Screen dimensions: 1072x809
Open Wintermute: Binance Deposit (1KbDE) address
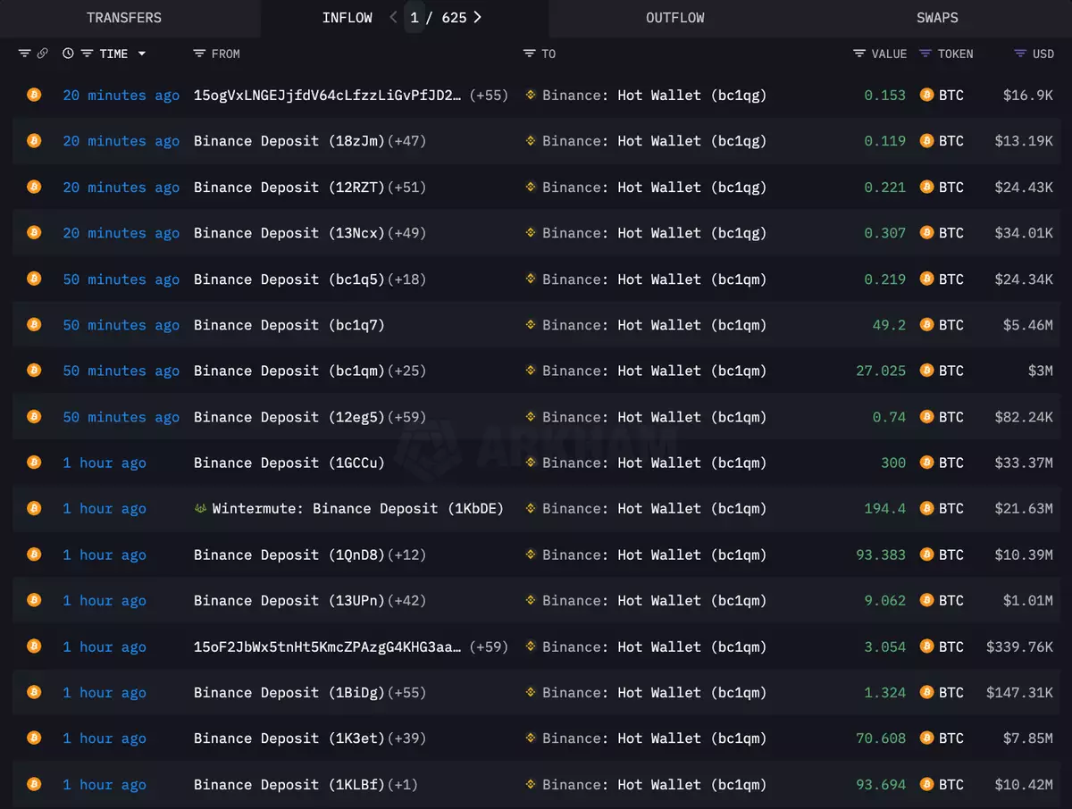coord(357,509)
